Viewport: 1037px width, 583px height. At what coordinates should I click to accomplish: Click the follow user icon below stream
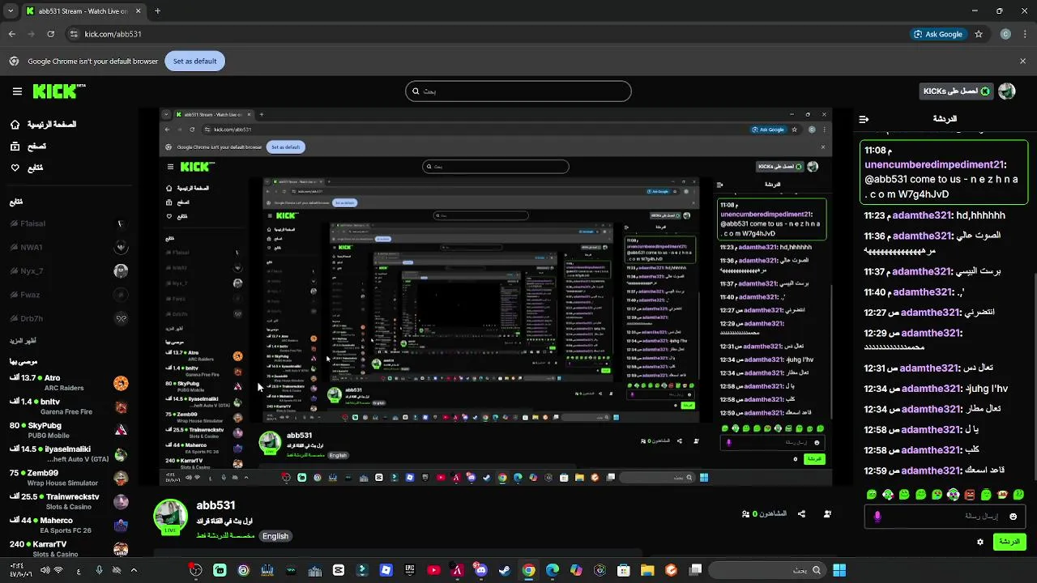pos(827,513)
